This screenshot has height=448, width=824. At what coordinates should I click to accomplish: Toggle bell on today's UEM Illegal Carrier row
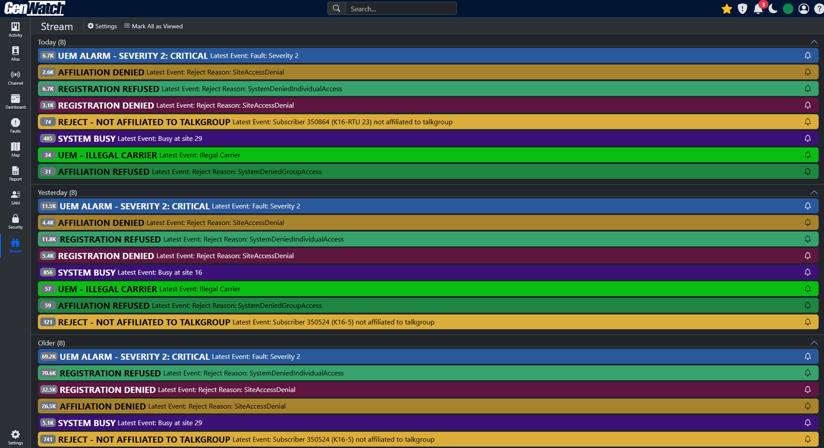click(808, 155)
